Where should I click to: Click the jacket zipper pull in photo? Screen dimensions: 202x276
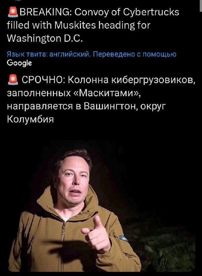pos(63,227)
